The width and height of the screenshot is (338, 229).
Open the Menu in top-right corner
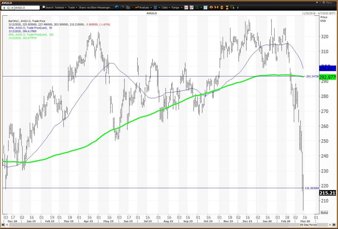[x=329, y=3]
